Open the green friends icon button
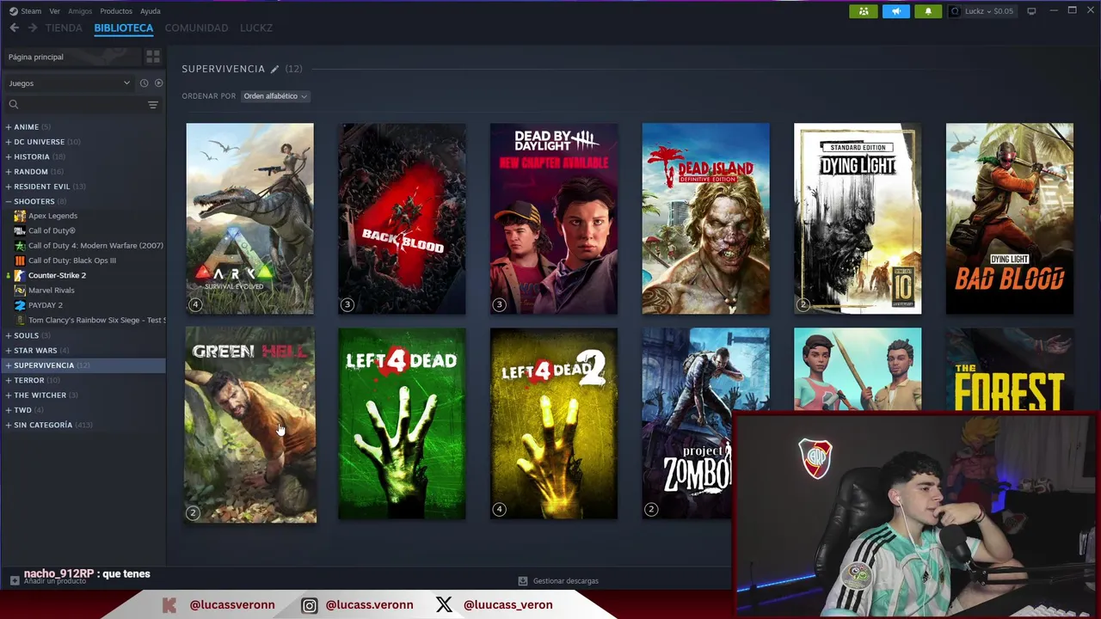 pos(864,11)
